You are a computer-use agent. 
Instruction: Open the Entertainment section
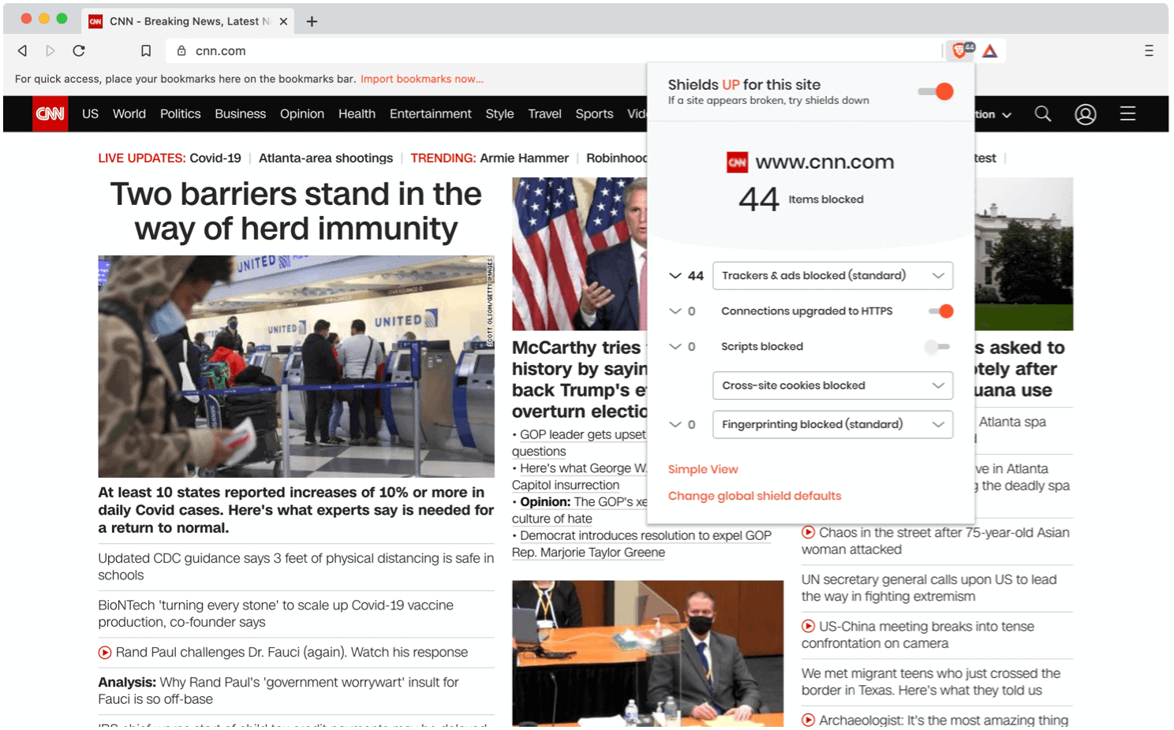(x=431, y=114)
